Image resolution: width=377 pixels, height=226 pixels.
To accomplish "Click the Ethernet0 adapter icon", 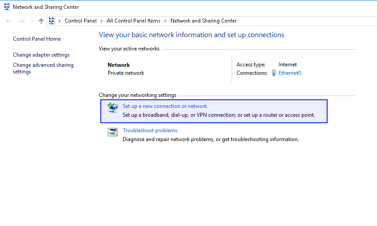I will click(x=274, y=73).
